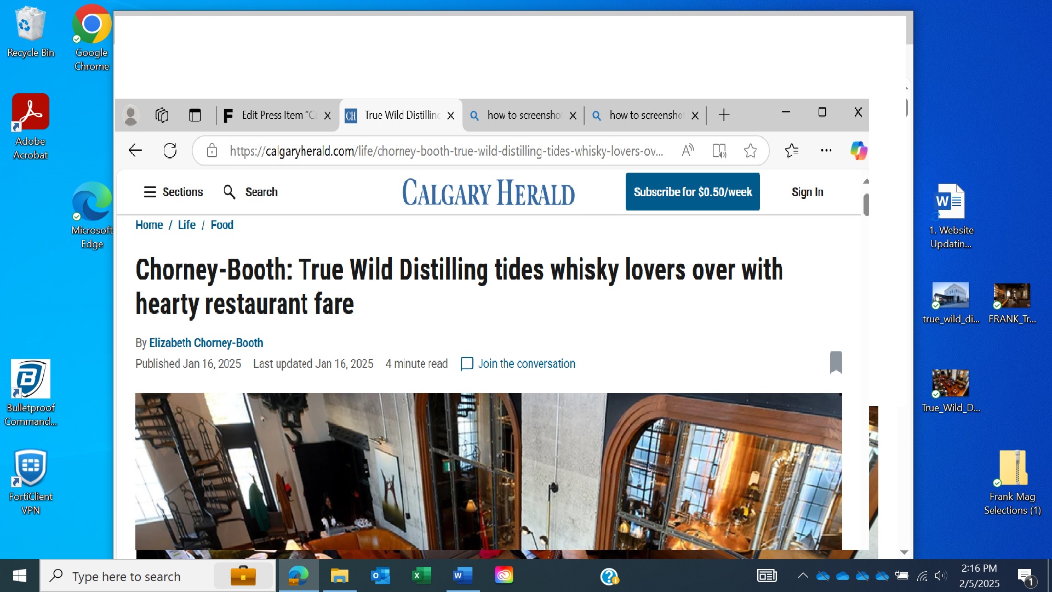Viewport: 1052px width, 592px height.
Task: Open Edge from the taskbar
Action: 298,576
